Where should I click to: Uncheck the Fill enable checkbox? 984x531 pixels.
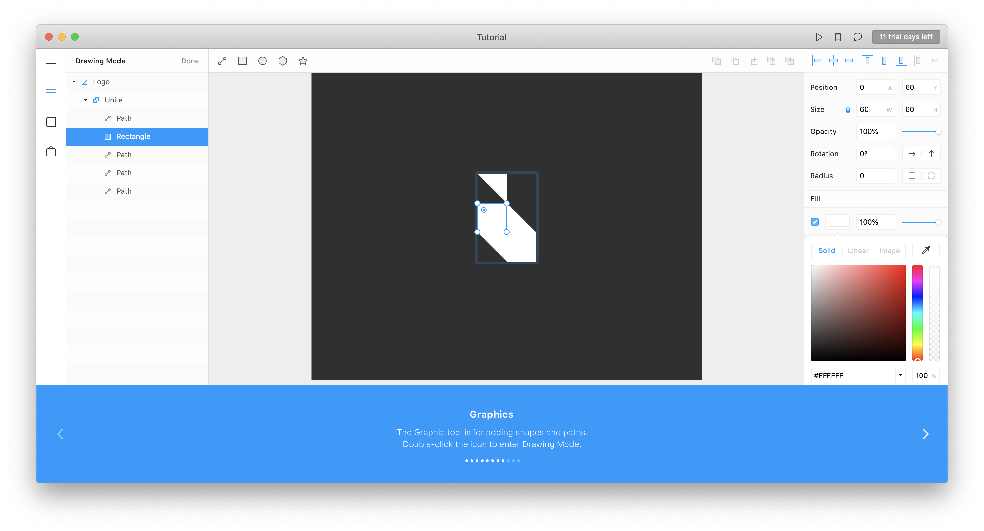tap(815, 222)
